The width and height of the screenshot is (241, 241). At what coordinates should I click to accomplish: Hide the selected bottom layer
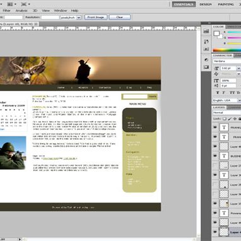[215, 232]
